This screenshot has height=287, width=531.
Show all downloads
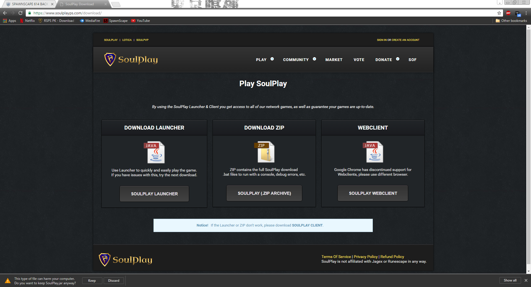tap(510, 280)
